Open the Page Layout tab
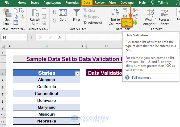 click(52, 3)
